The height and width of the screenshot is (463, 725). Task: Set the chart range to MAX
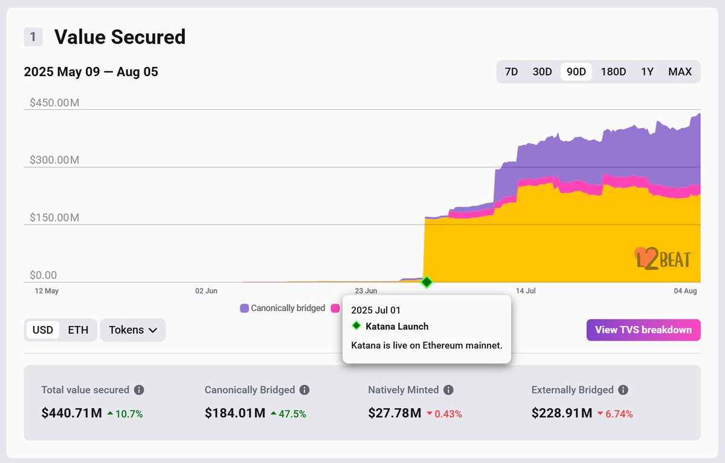[x=680, y=71]
